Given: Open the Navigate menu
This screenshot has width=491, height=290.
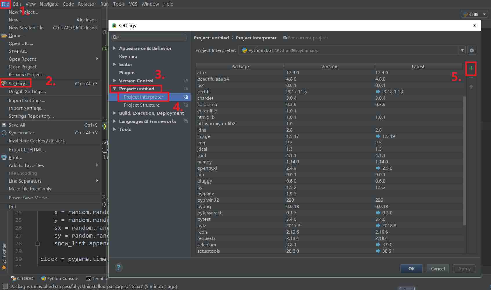Looking at the screenshot, I should 49,4.
